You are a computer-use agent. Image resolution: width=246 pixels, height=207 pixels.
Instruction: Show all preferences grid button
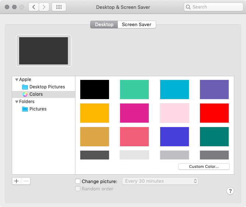point(59,7)
